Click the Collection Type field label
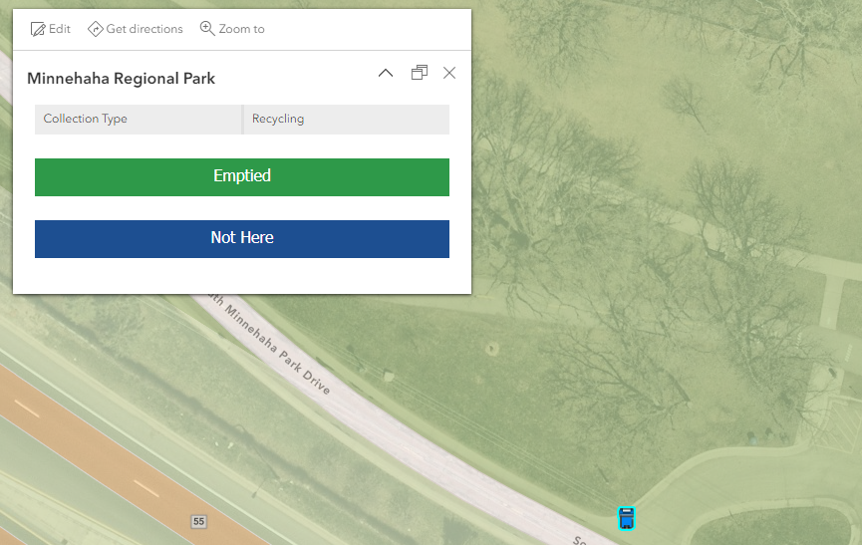862x545 pixels. pos(86,119)
